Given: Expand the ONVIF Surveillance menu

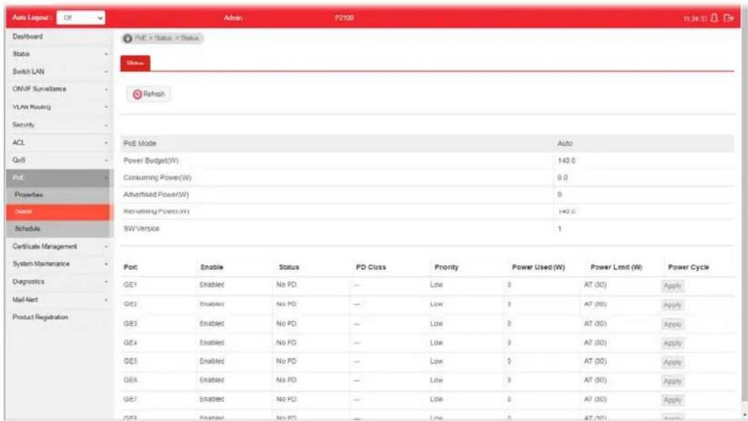Looking at the screenshot, I should pos(58,89).
